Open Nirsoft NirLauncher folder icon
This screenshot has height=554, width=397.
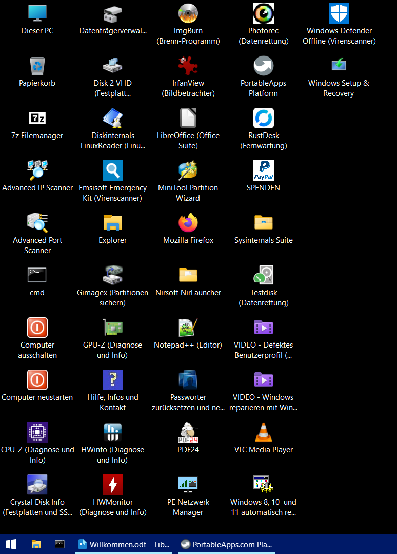click(188, 275)
